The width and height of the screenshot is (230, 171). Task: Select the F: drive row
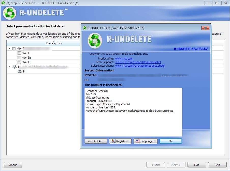click(43, 71)
